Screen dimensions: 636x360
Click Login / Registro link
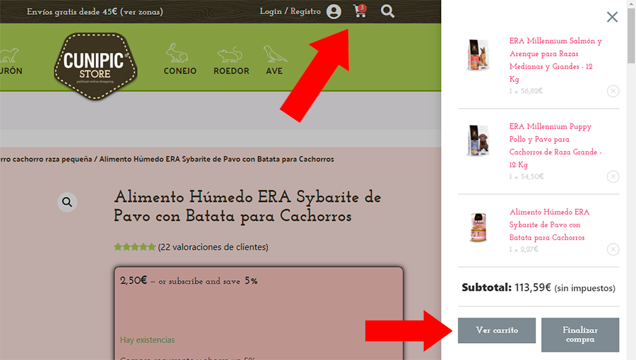(290, 11)
